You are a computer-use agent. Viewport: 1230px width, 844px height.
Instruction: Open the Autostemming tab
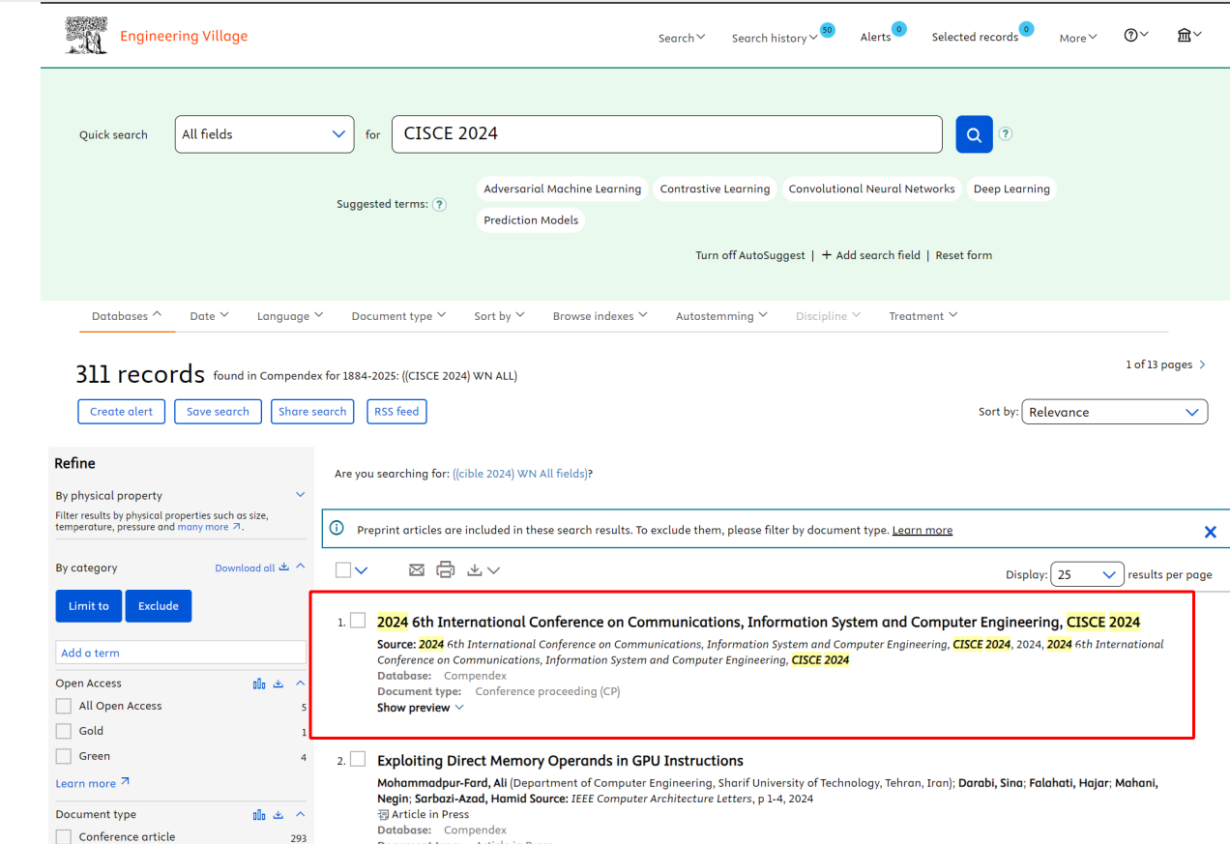tap(721, 316)
